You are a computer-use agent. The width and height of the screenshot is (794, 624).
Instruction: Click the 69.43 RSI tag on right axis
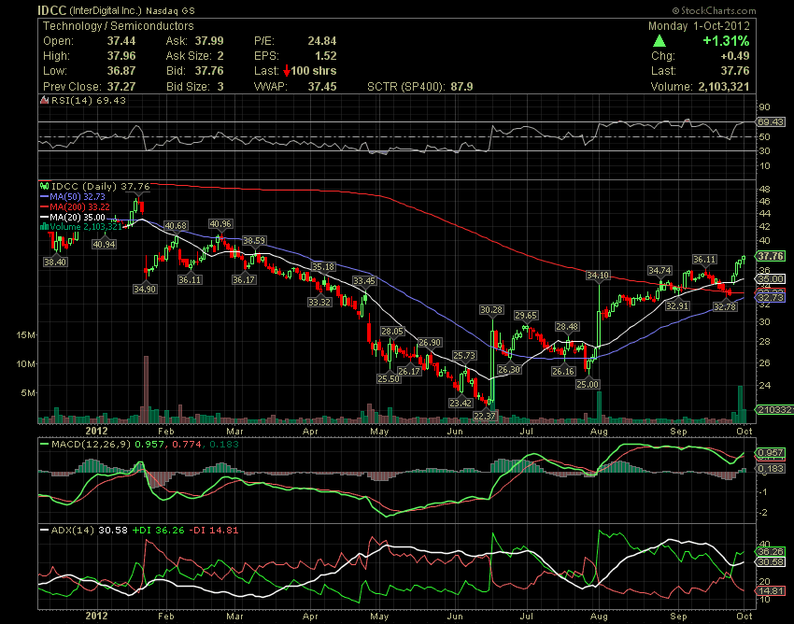click(770, 122)
